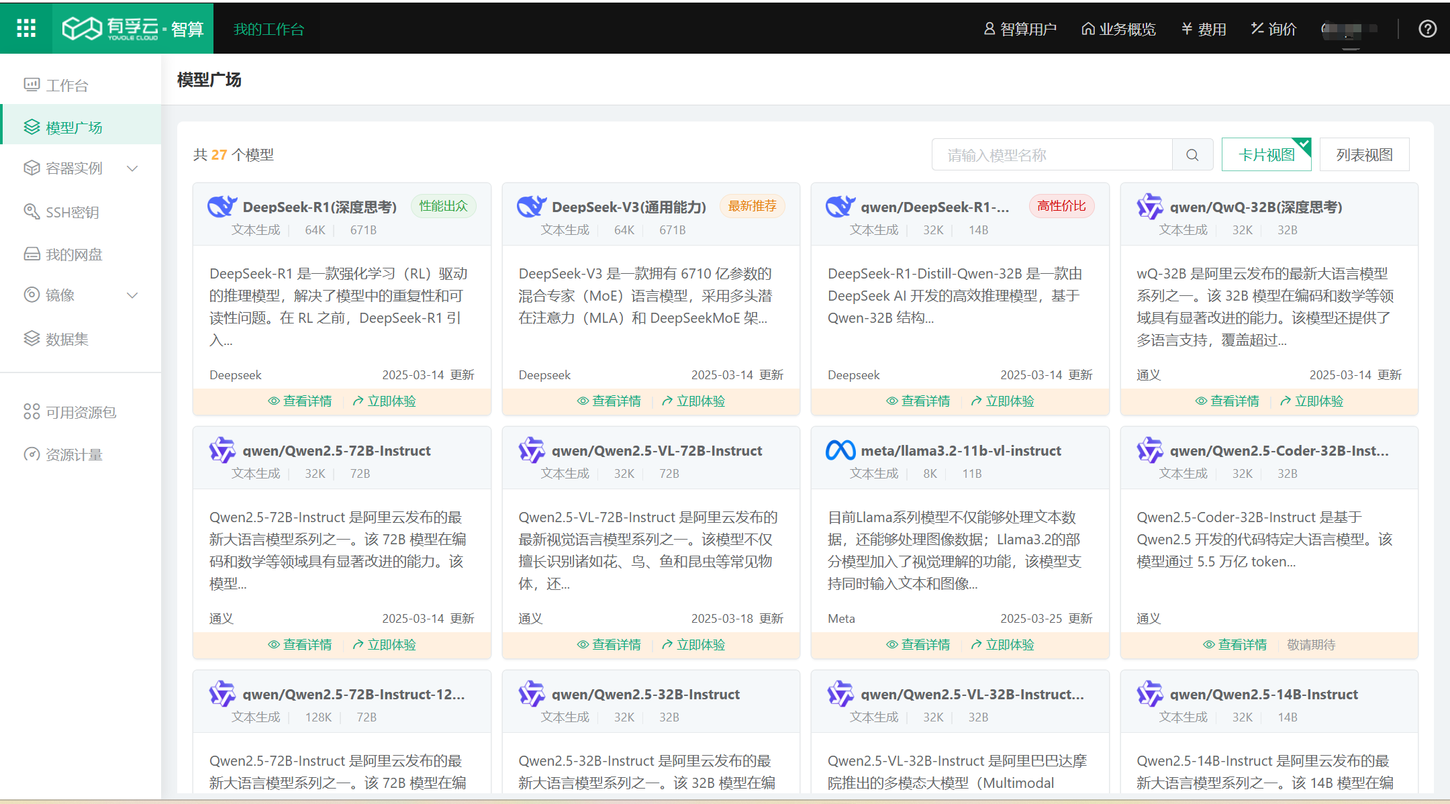Expand the 镜像 submenu chevron
This screenshot has height=804, width=1450.
click(133, 295)
